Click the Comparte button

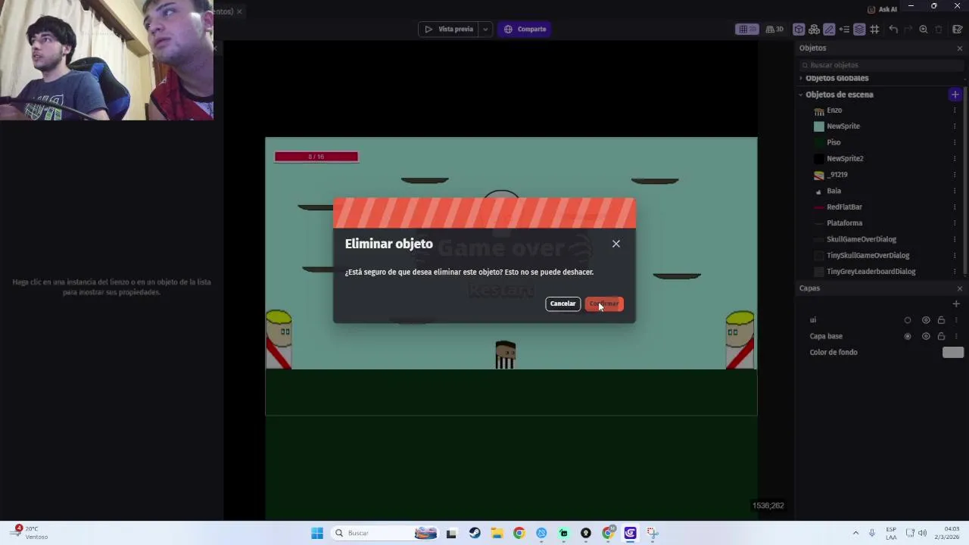525,29
